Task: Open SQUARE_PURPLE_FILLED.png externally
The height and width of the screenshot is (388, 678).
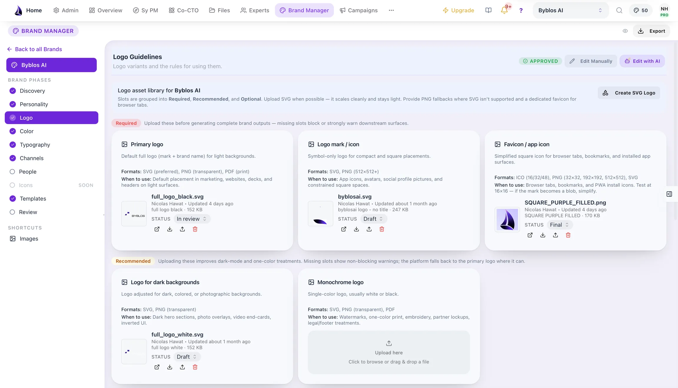Action: pyautogui.click(x=530, y=235)
